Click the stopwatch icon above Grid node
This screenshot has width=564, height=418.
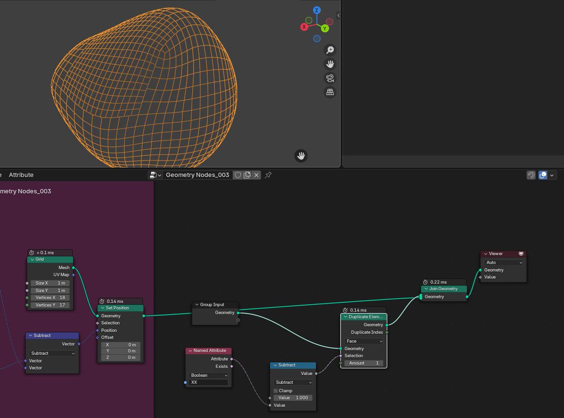31,253
